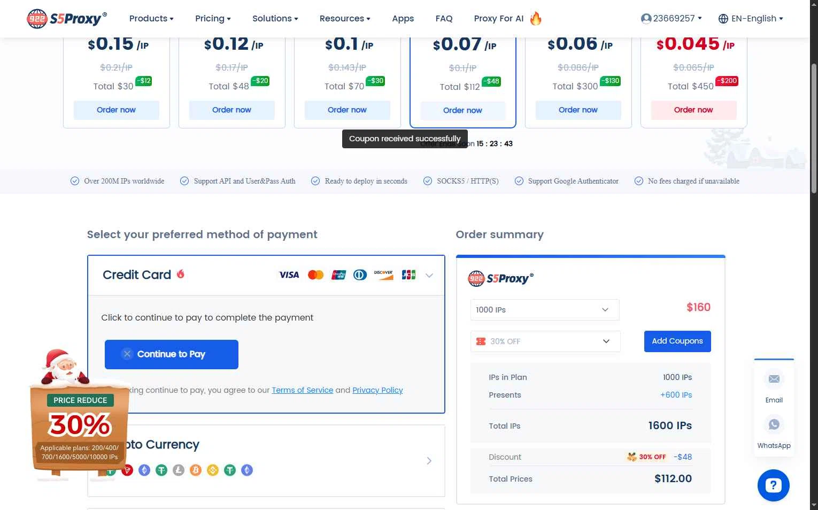Open the Resources dropdown menu
818x510 pixels.
(345, 19)
